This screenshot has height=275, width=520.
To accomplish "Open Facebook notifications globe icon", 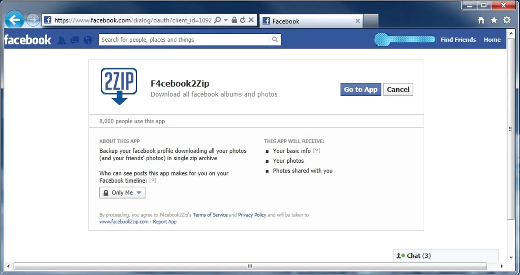I will 88,40.
